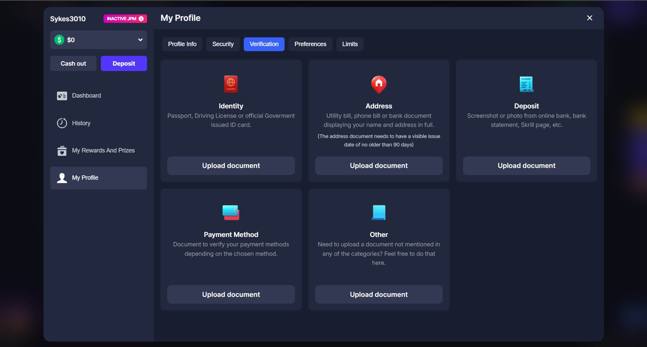Click the rewards gift box icon

pyautogui.click(x=62, y=151)
